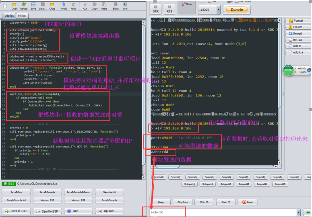Click the Snippet11 button
Viewport: 312px width, 217px height.
pyautogui.click(x=208, y=184)
